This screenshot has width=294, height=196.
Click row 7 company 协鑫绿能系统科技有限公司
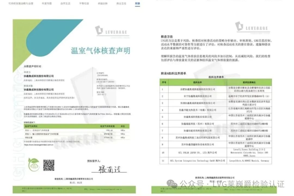point(198,130)
